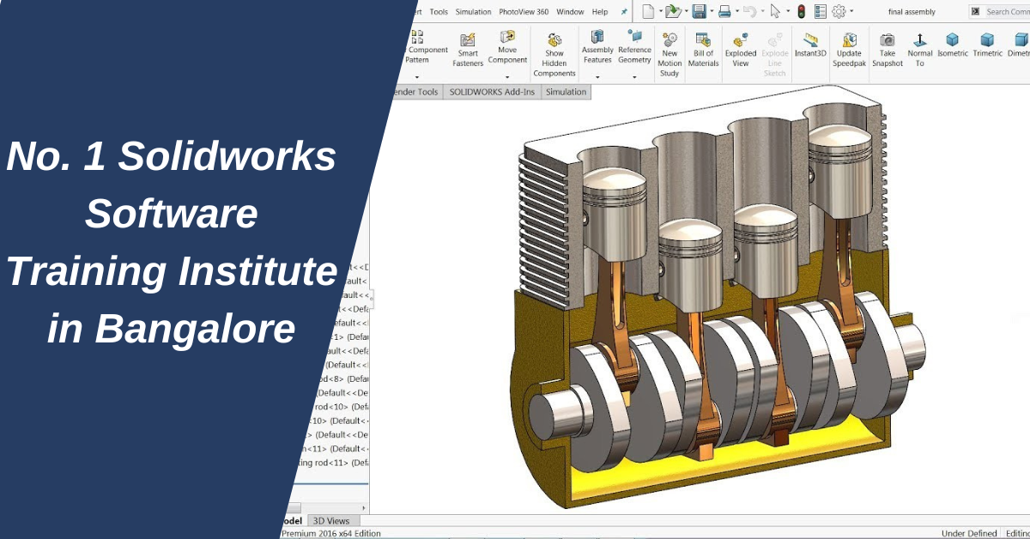Set the view to Isometric
The height and width of the screenshot is (539, 1030).
tap(952, 45)
